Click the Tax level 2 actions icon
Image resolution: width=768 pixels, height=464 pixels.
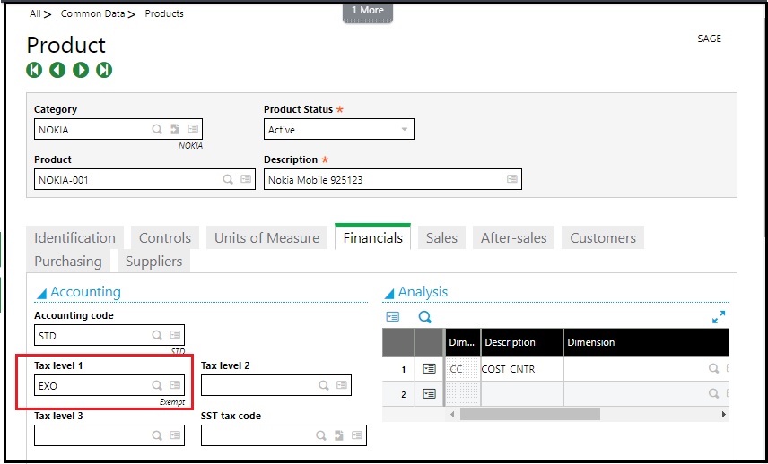(x=342, y=385)
